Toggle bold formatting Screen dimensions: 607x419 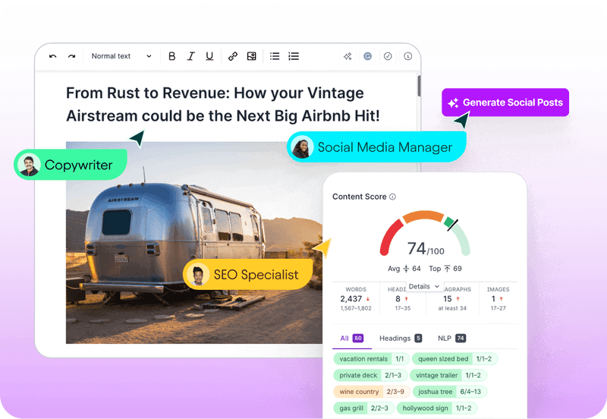[x=172, y=56]
